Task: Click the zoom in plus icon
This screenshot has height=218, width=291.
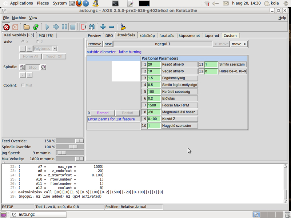Action: click(x=103, y=27)
